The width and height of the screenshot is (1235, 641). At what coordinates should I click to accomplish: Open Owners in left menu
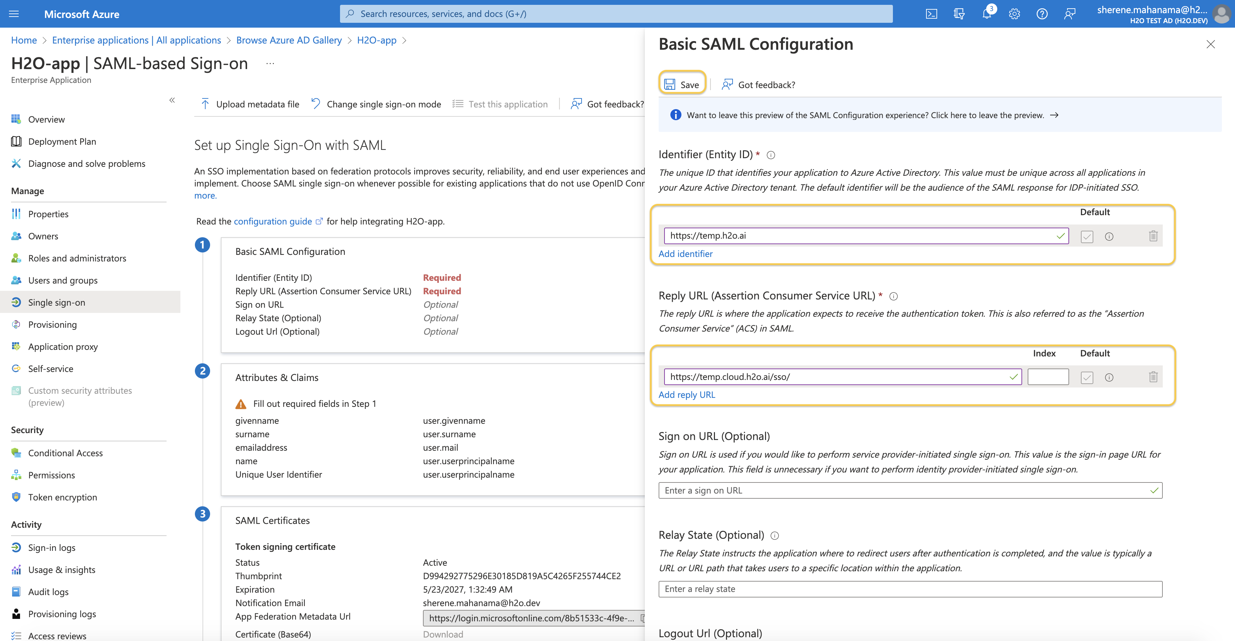pos(90,236)
